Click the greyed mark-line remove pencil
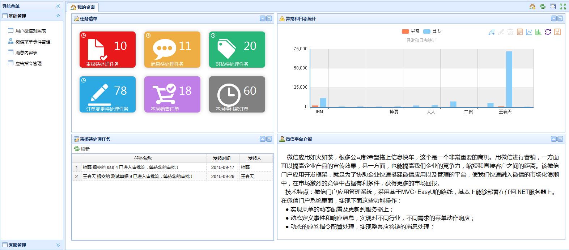The width and height of the screenshot is (569, 250). coord(501,32)
